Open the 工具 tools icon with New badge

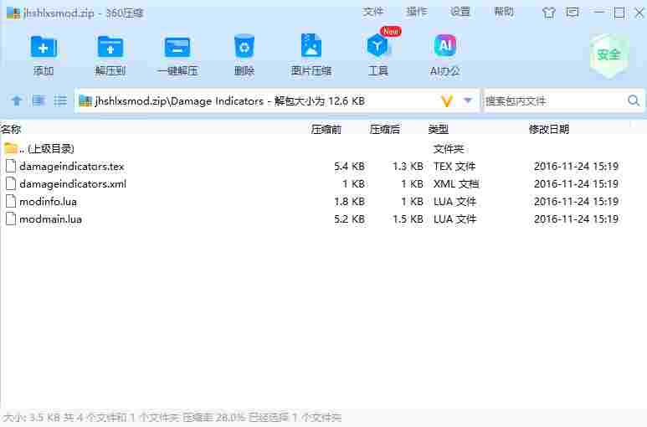(378, 45)
